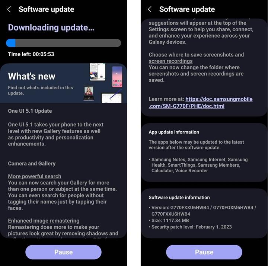The height and width of the screenshot is (266, 268).
Task: Tap the One UI 5.1 Update heading
Action: [x=30, y=111]
